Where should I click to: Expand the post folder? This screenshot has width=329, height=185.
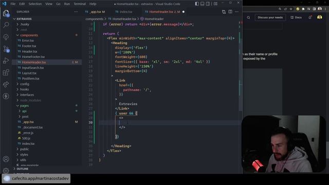coord(25,117)
